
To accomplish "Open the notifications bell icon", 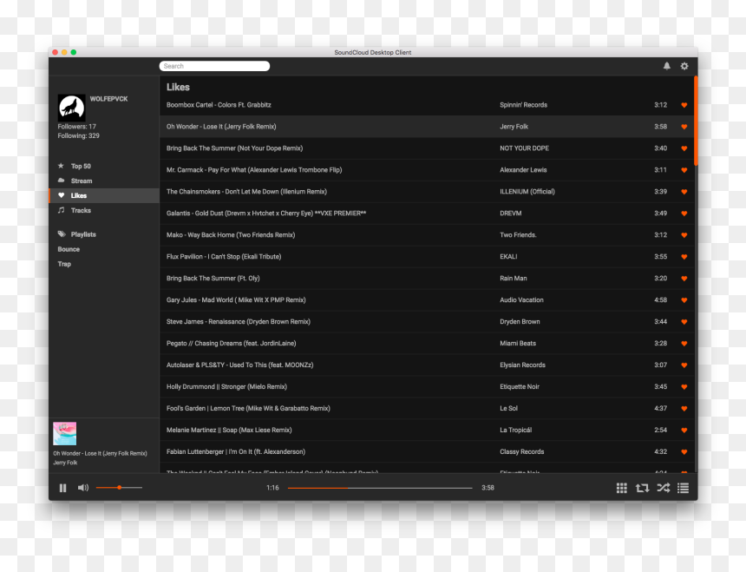I will coord(666,66).
